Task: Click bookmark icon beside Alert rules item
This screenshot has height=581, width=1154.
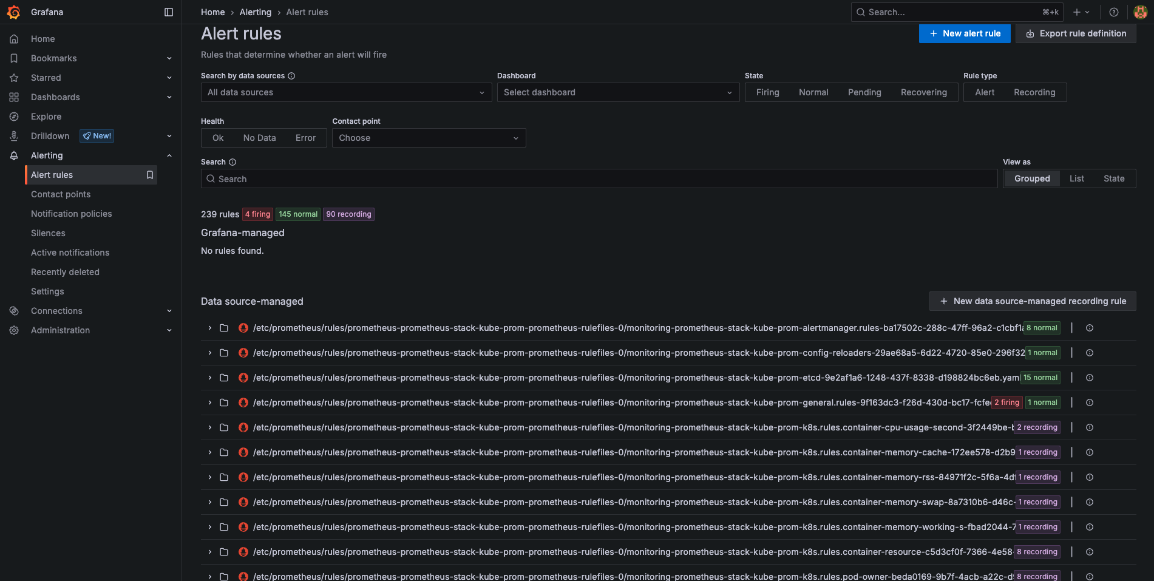Action: [x=150, y=175]
